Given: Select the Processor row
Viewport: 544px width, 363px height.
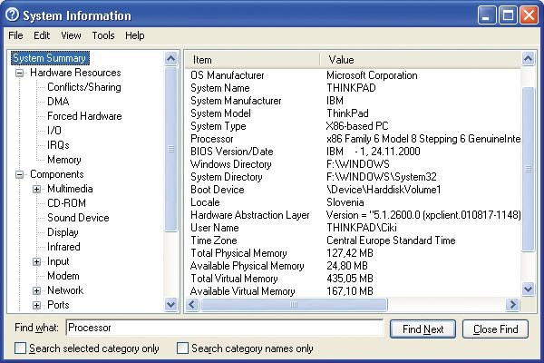Looking at the screenshot, I should tap(354, 139).
